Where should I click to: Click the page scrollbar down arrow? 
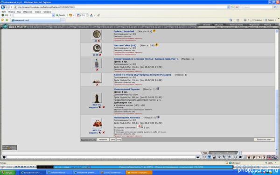(x=277, y=149)
